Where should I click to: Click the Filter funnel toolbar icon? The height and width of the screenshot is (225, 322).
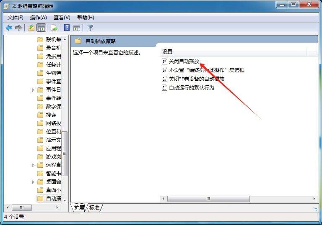90,28
